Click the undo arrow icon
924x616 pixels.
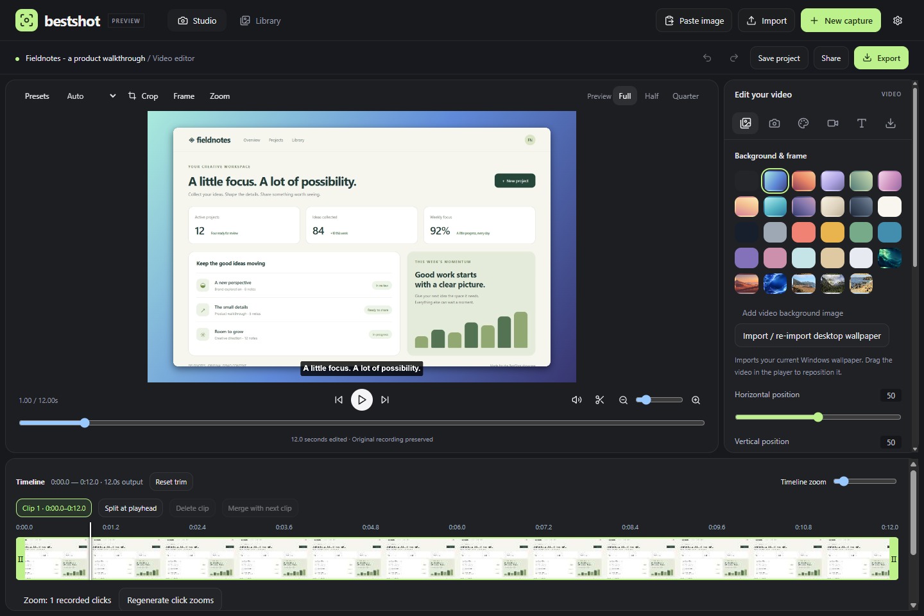707,58
